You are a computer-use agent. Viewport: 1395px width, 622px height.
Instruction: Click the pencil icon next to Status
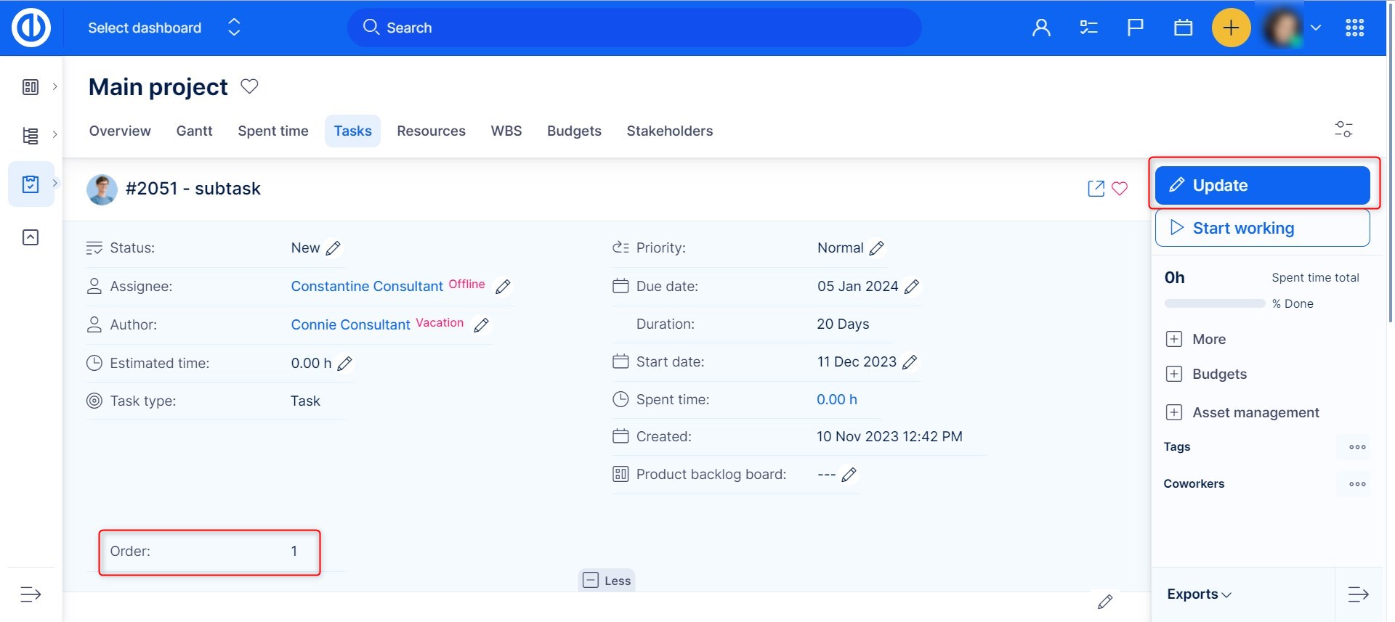pyautogui.click(x=333, y=248)
